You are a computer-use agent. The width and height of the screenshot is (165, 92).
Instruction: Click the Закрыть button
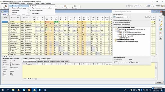(x=159, y=82)
